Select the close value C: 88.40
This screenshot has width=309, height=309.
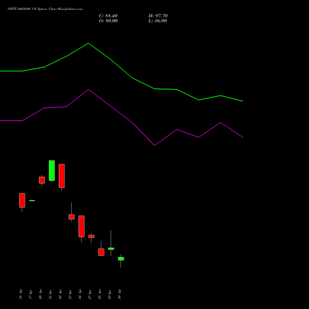pyautogui.click(x=108, y=16)
